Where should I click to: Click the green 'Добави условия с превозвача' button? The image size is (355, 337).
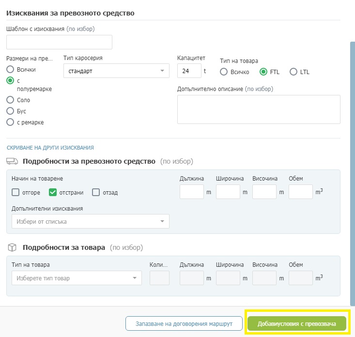point(297,323)
